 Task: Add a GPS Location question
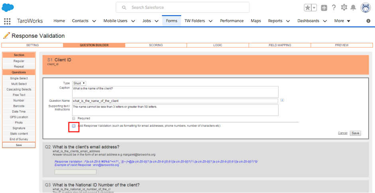coord(19,117)
